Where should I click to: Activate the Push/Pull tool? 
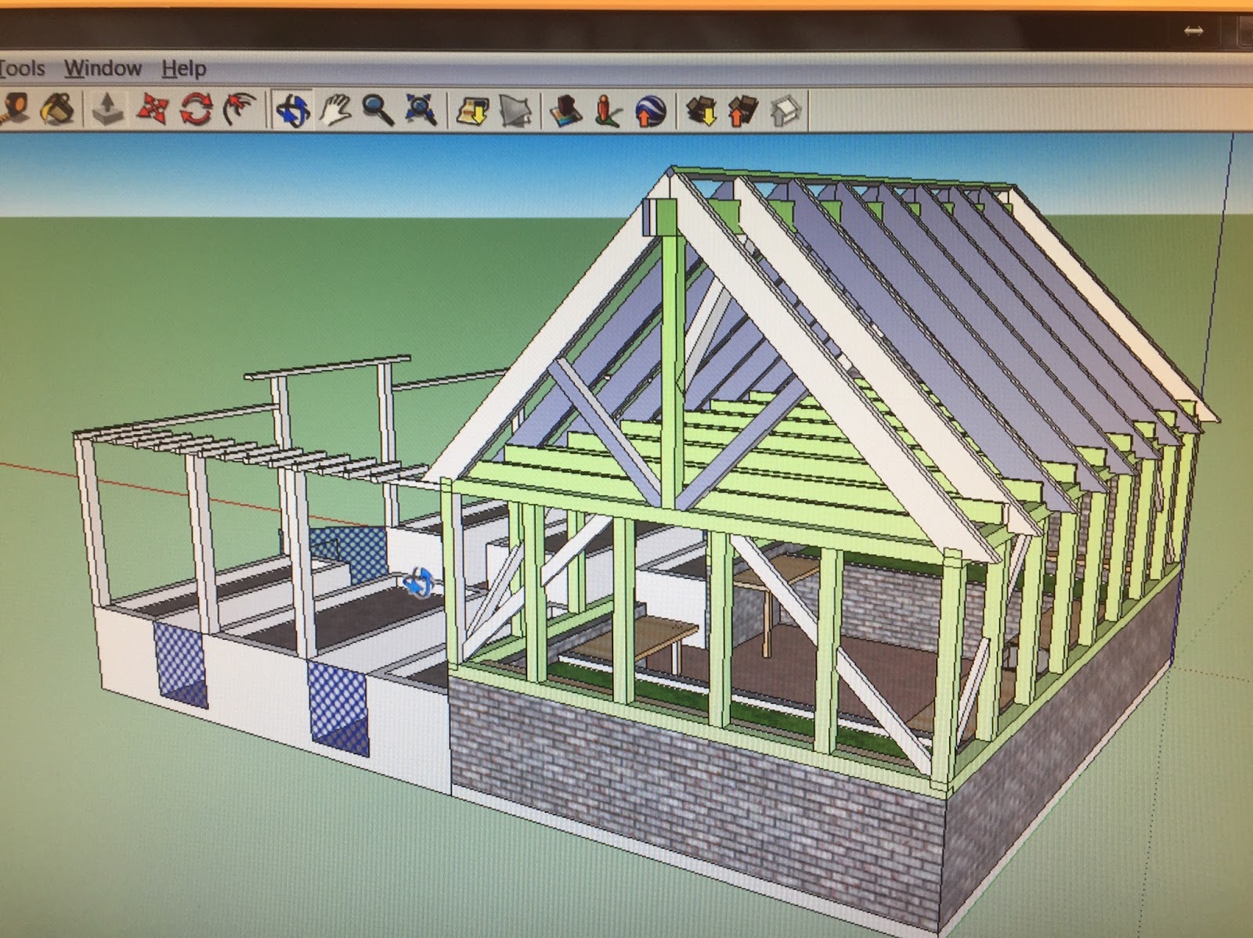(x=107, y=109)
